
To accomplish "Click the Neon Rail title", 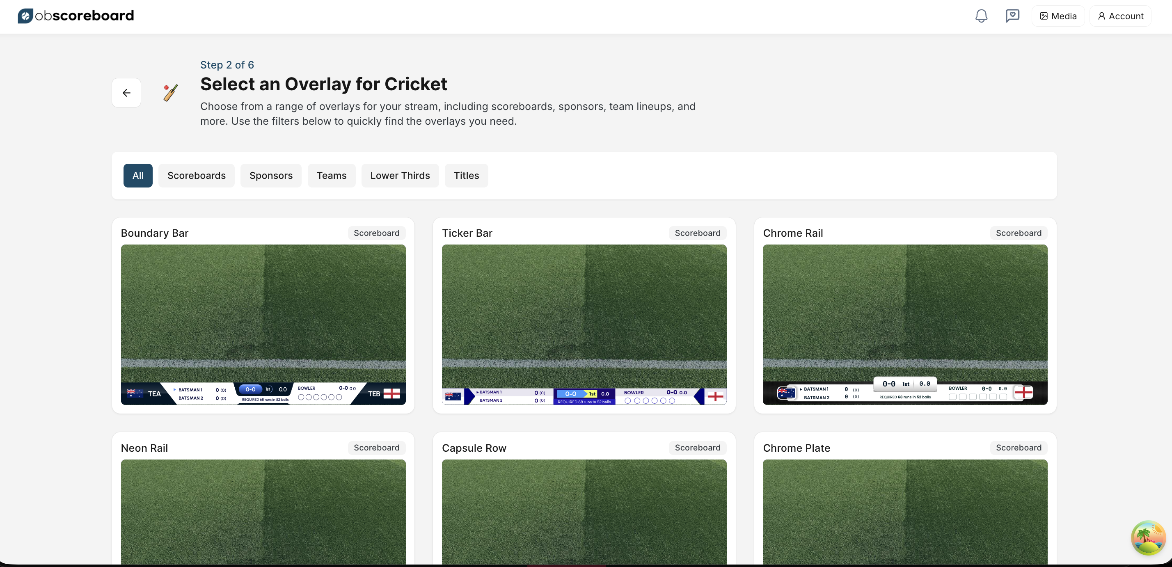I will click(x=144, y=448).
